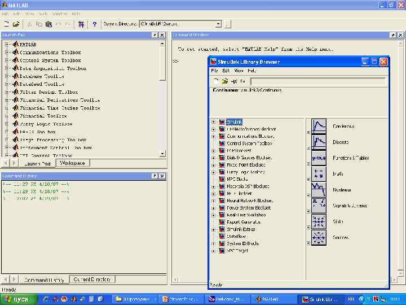The image size is (406, 305).
Task: Switch to the Current Directory tab
Action: click(x=92, y=280)
